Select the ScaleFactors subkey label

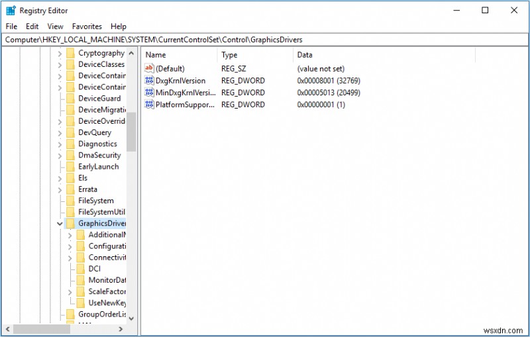point(107,291)
